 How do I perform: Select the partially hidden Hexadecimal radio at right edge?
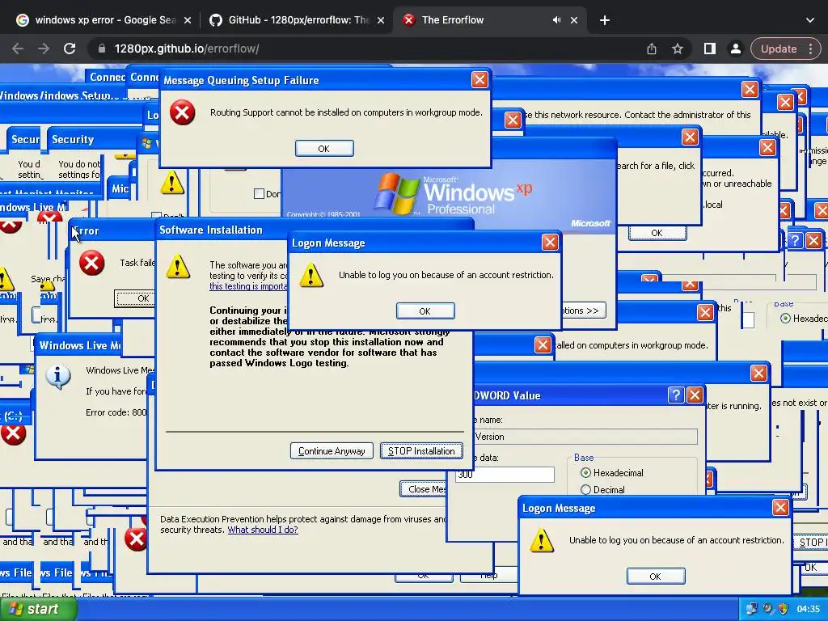[x=785, y=319]
